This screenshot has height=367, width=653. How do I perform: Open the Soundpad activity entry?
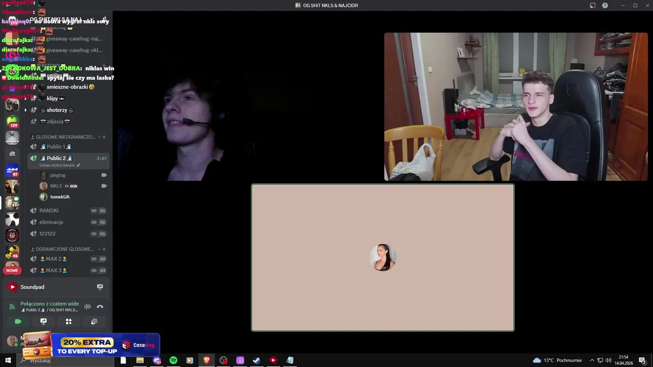[56, 287]
